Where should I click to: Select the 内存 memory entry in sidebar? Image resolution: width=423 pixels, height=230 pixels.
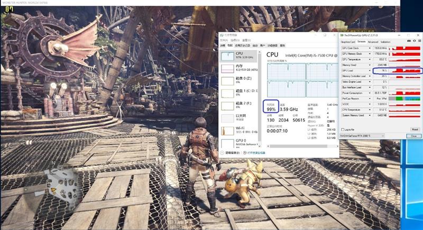click(240, 68)
